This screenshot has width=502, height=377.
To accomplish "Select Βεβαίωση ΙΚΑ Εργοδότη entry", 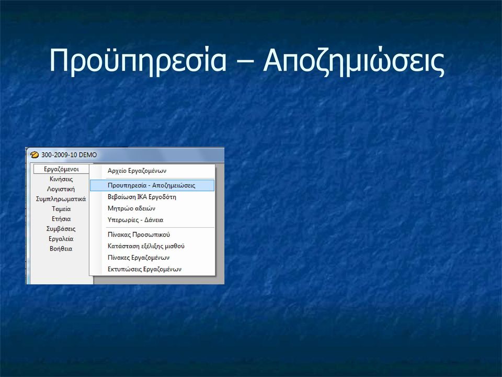I will (152, 197).
